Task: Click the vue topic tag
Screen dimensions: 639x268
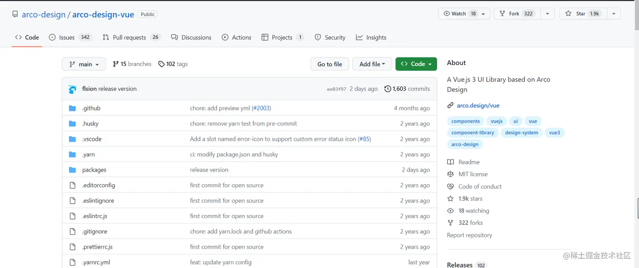Action: (533, 121)
